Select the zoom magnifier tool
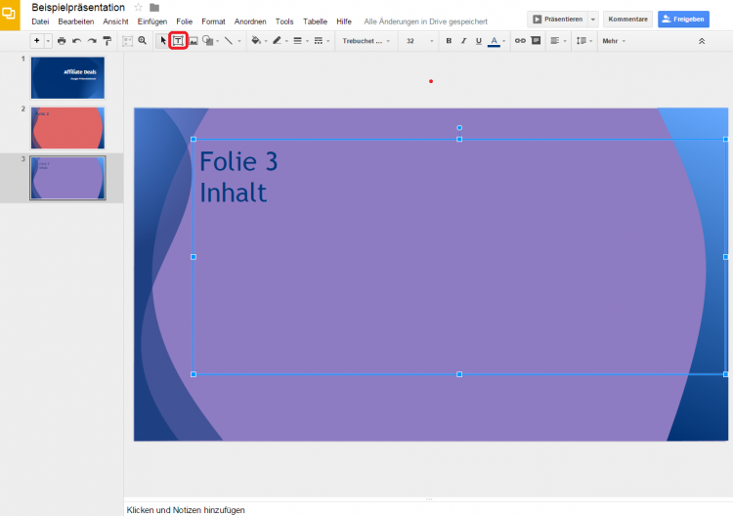The width and height of the screenshot is (733, 516). pos(143,41)
